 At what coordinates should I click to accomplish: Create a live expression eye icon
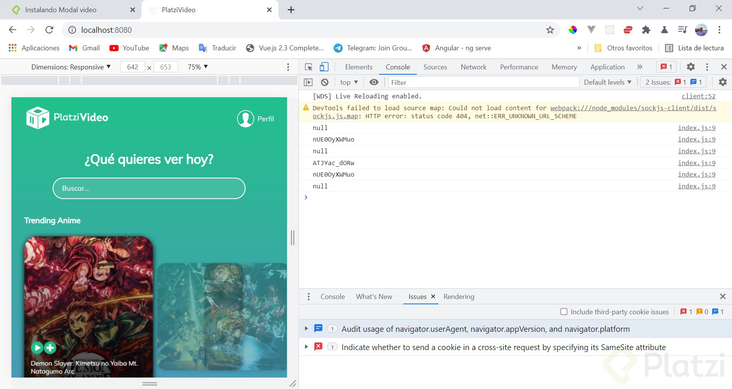pos(374,82)
